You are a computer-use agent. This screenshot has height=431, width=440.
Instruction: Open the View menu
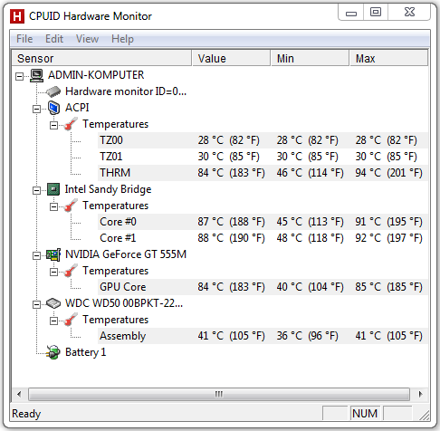pyautogui.click(x=87, y=39)
